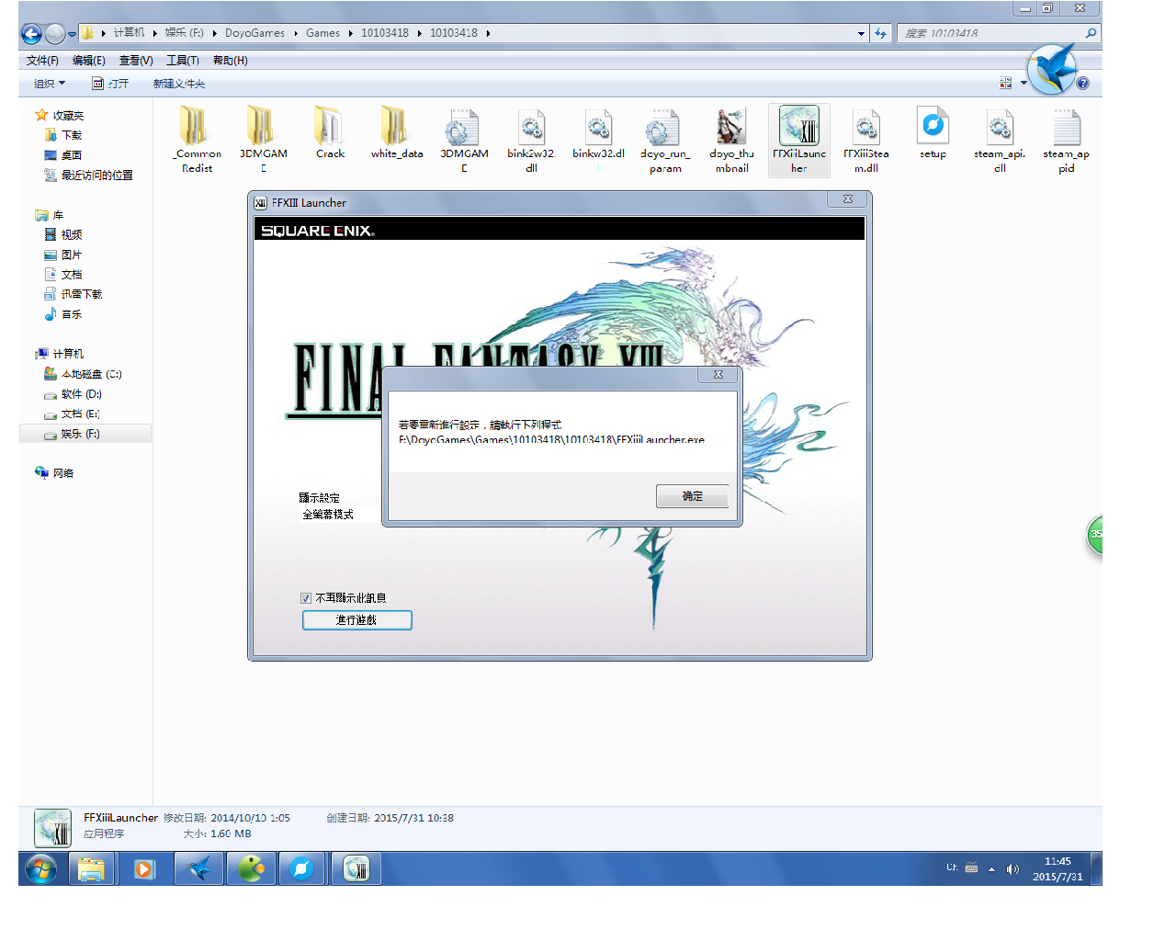Viewport: 1176px width, 941px height.
Task: Expand the Games breadcrumb arrow
Action: click(351, 33)
